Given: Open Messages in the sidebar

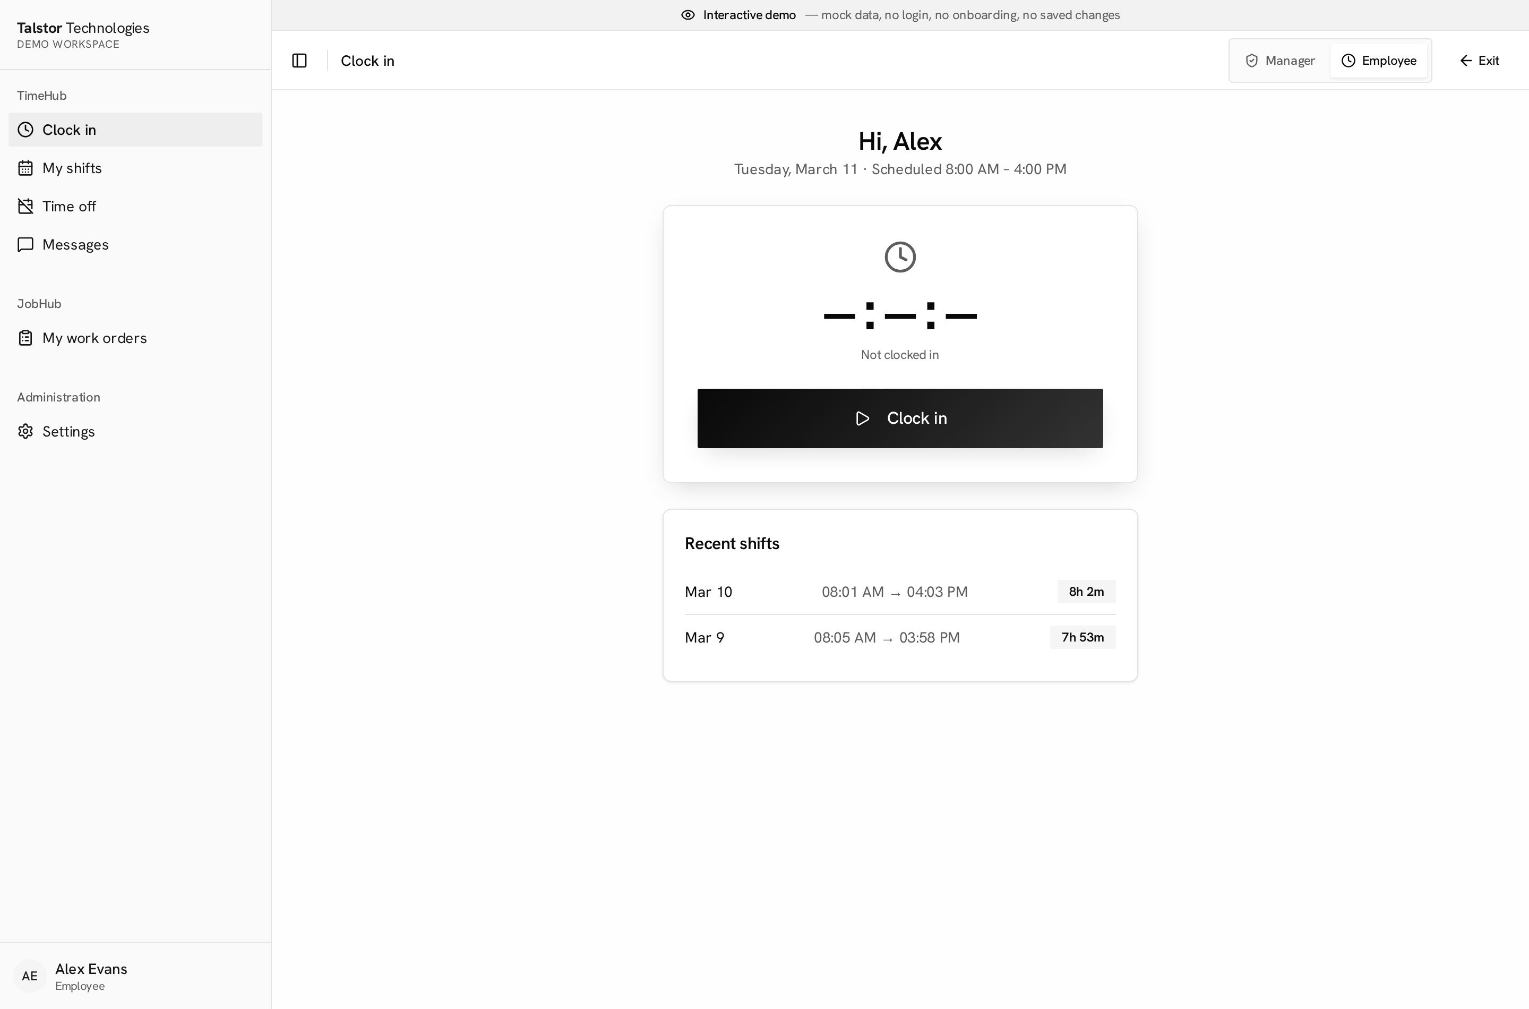Looking at the screenshot, I should coord(135,244).
